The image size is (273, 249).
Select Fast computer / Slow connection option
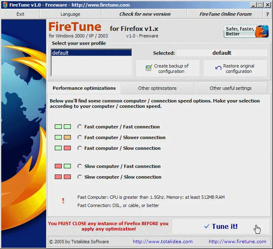[x=80, y=148]
